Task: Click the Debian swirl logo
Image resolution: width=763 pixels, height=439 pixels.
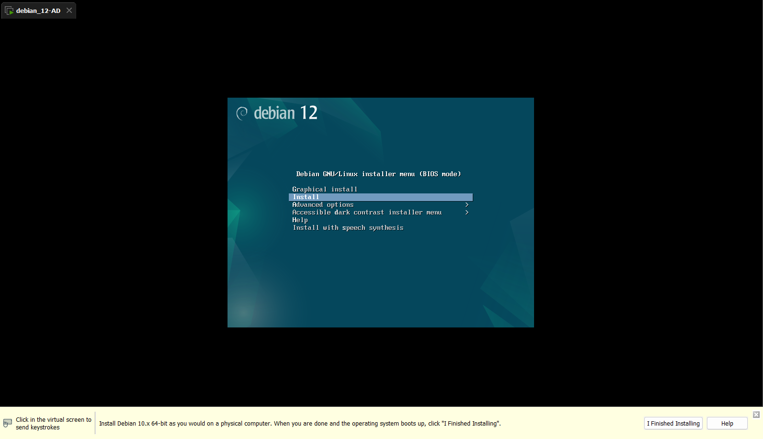Action: pyautogui.click(x=242, y=113)
